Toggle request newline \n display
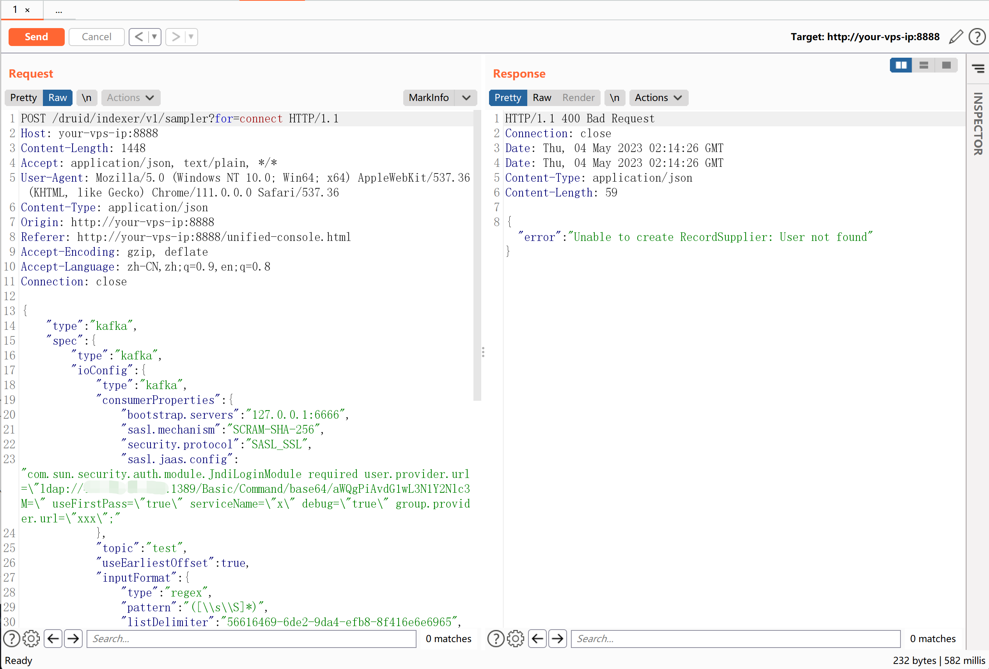The image size is (989, 669). click(x=87, y=97)
